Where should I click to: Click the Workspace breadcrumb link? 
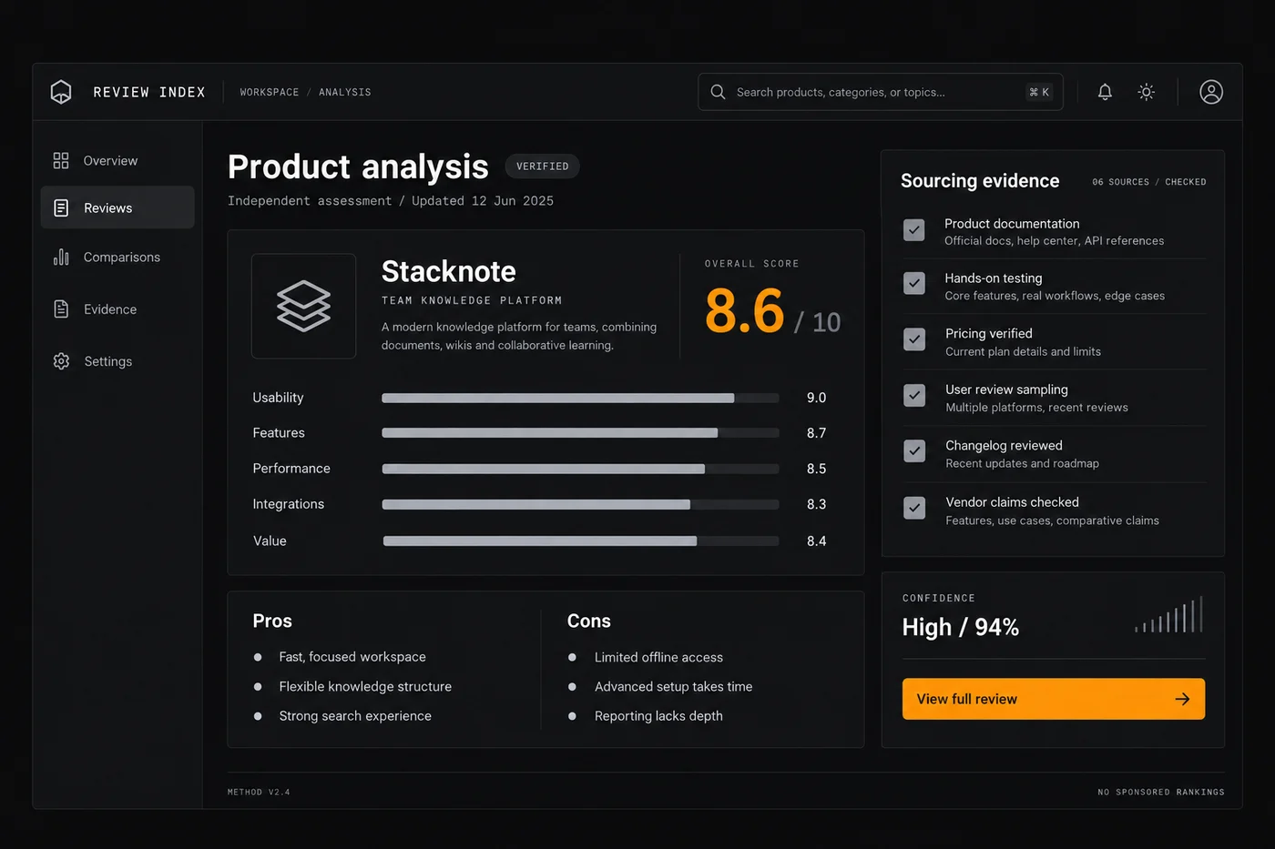click(270, 92)
